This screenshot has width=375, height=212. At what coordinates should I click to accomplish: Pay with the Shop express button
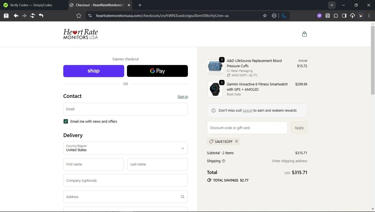coord(94,71)
